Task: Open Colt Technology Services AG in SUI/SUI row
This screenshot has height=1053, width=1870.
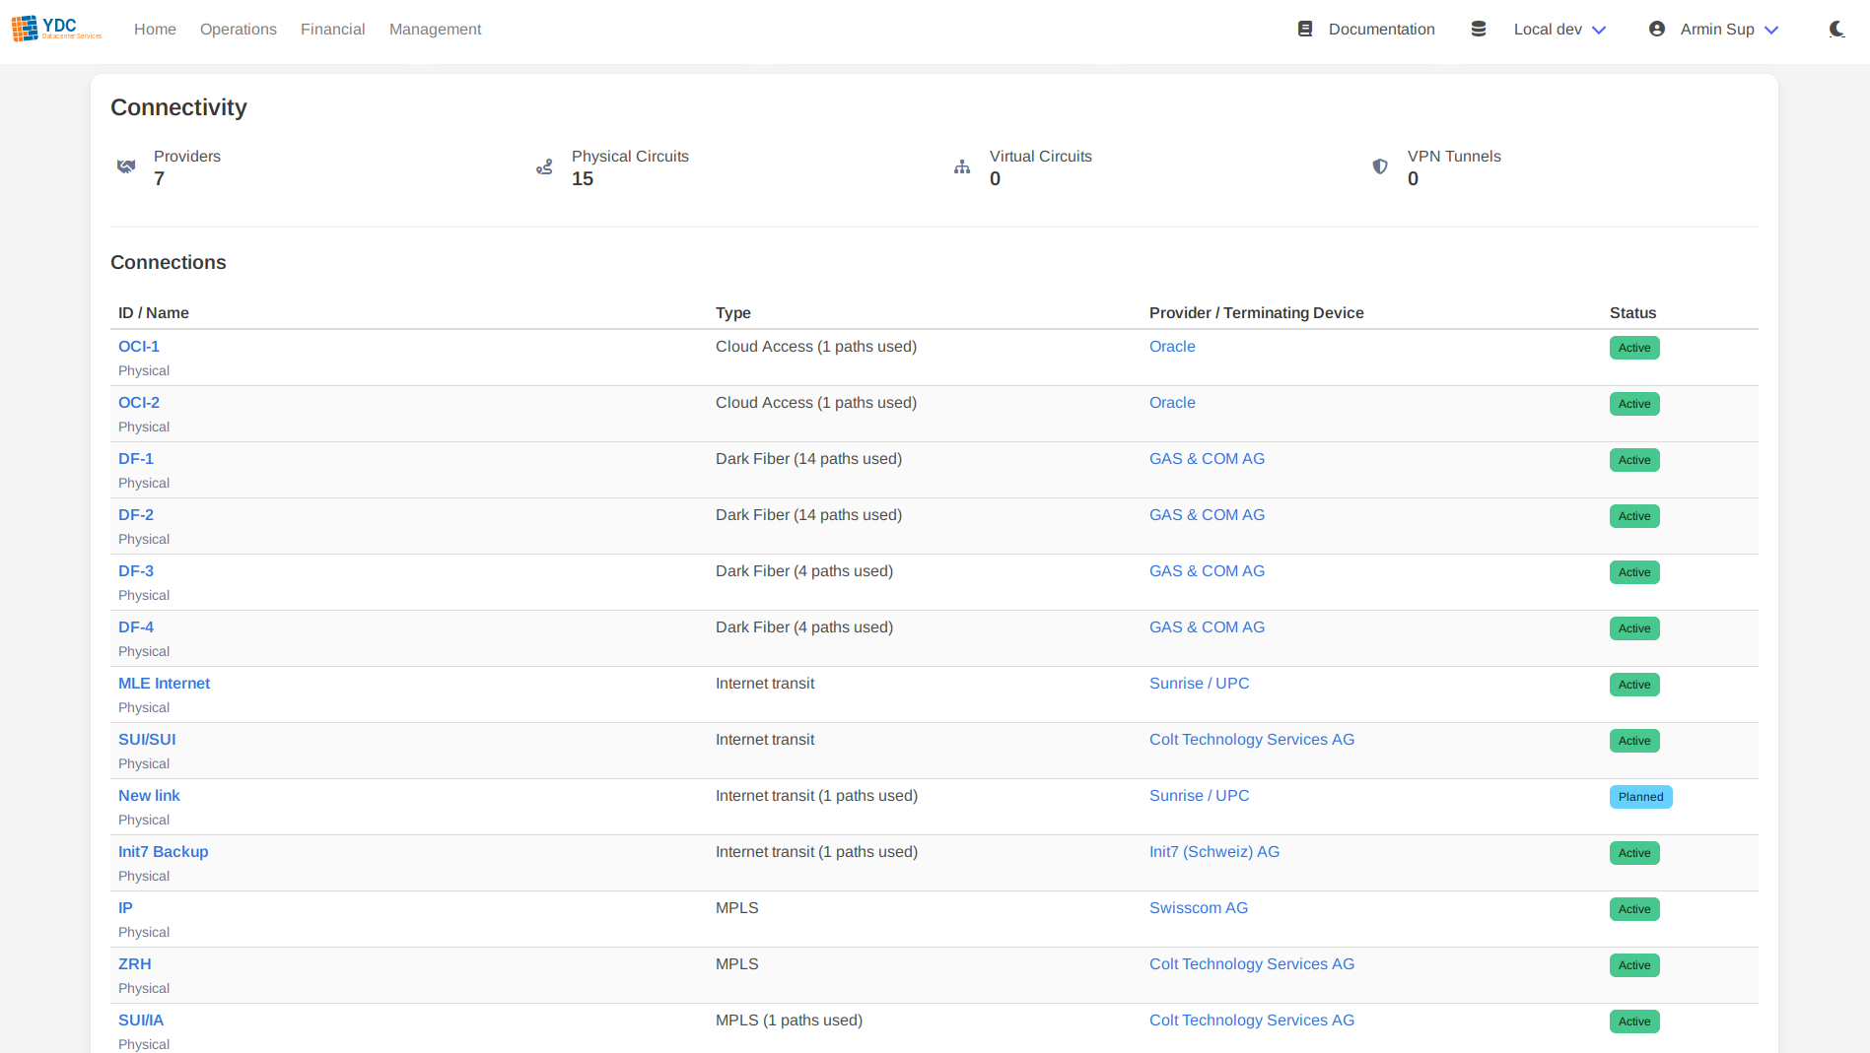Action: [1252, 740]
